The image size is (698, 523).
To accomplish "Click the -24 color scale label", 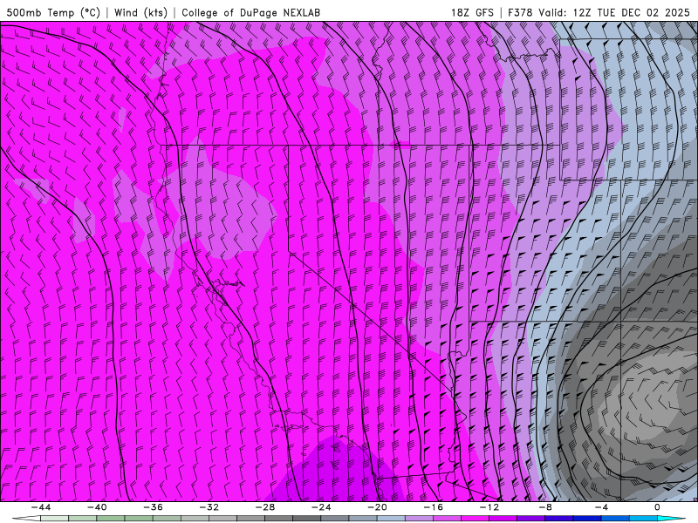I will [x=321, y=507].
